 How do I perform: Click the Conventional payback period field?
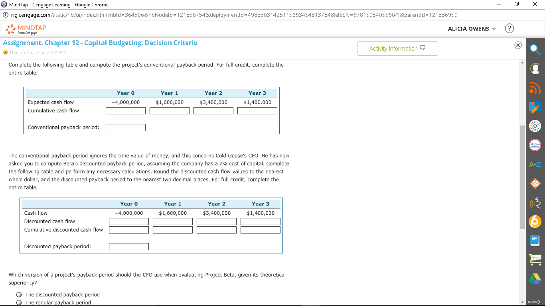125,127
